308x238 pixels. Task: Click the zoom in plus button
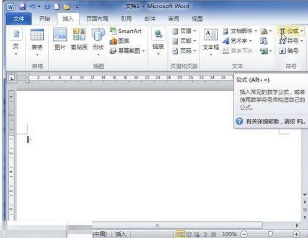coord(296,234)
